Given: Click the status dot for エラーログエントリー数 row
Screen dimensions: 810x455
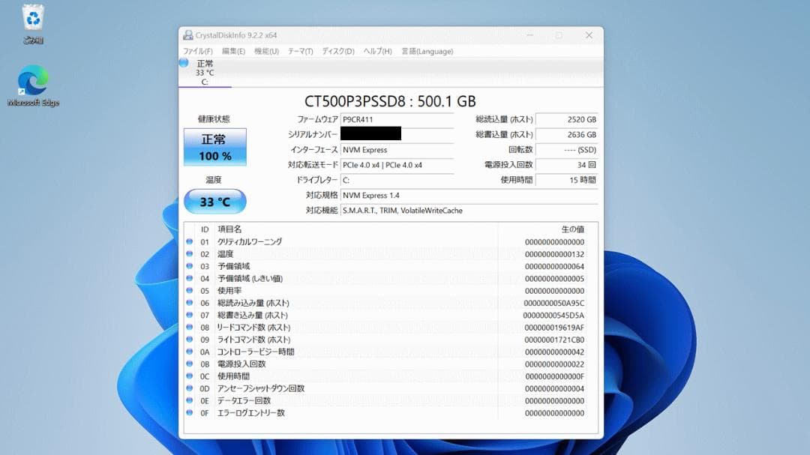Looking at the screenshot, I should [190, 413].
